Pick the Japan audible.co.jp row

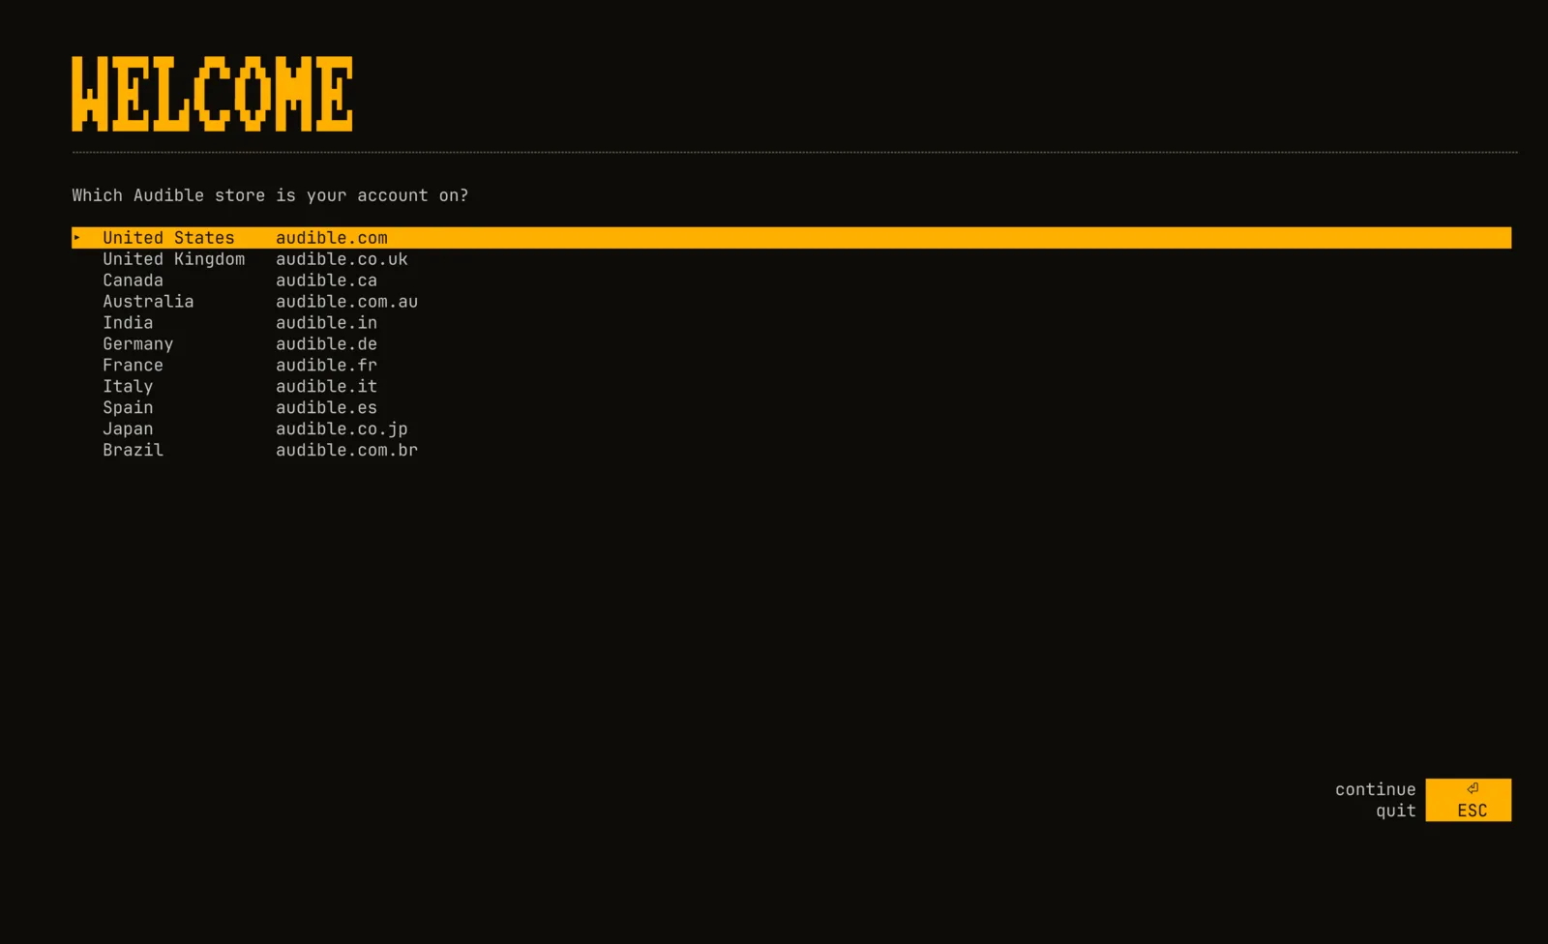[791, 429]
